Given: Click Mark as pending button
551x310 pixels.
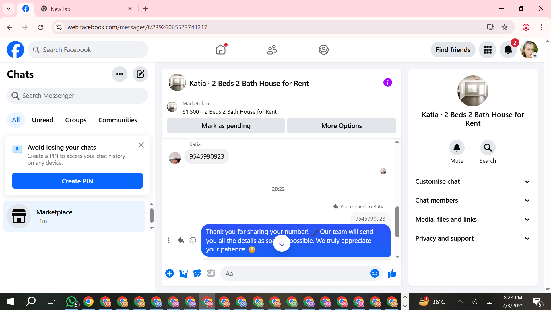Looking at the screenshot, I should (226, 126).
